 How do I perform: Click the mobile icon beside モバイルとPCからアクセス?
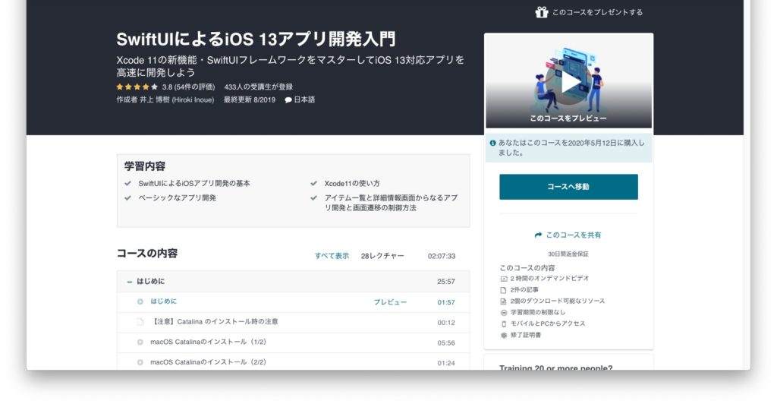tap(504, 324)
